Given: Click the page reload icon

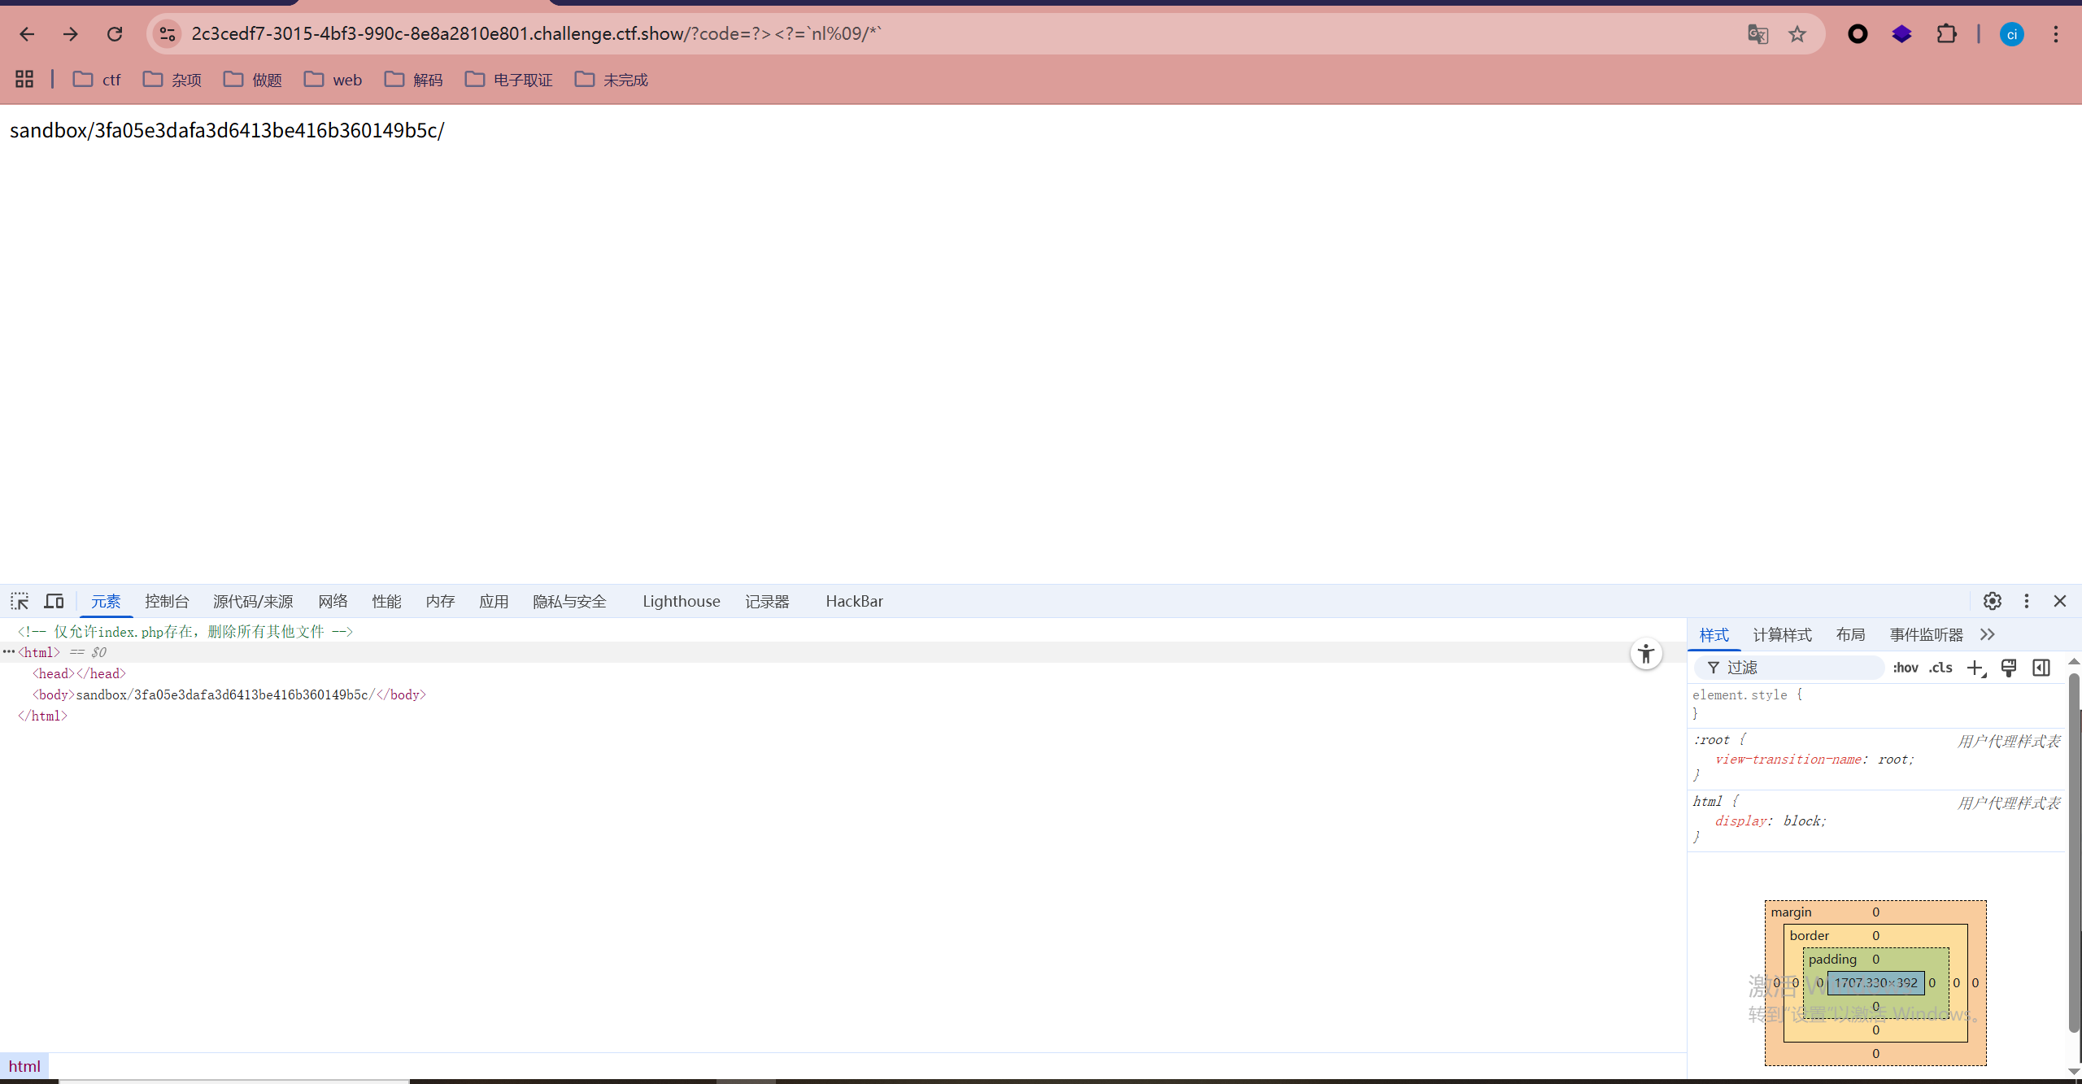Looking at the screenshot, I should [115, 34].
